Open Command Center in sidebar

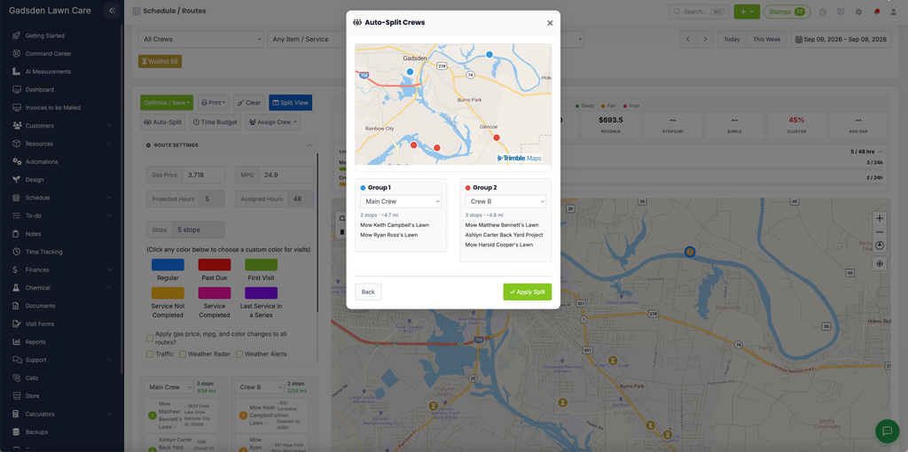coord(48,54)
